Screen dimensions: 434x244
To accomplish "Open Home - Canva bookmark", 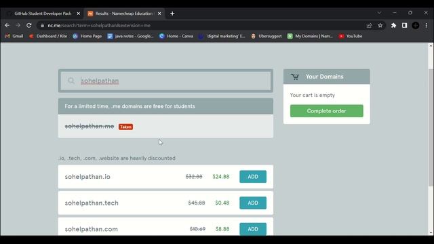I will [x=176, y=36].
